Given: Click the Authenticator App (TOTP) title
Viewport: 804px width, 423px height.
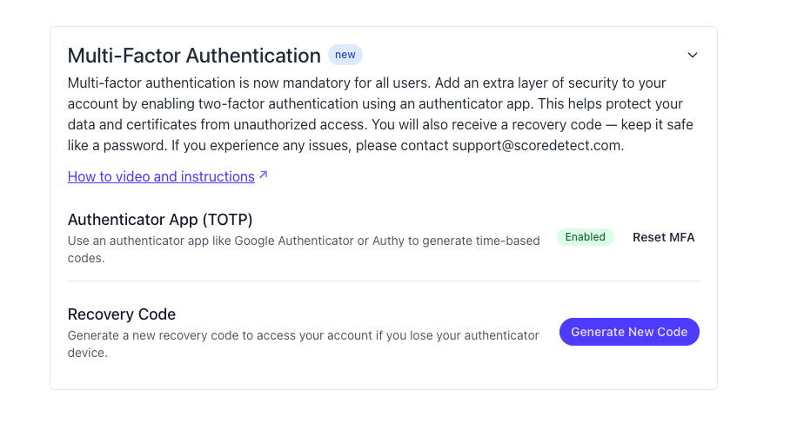Looking at the screenshot, I should click(160, 219).
